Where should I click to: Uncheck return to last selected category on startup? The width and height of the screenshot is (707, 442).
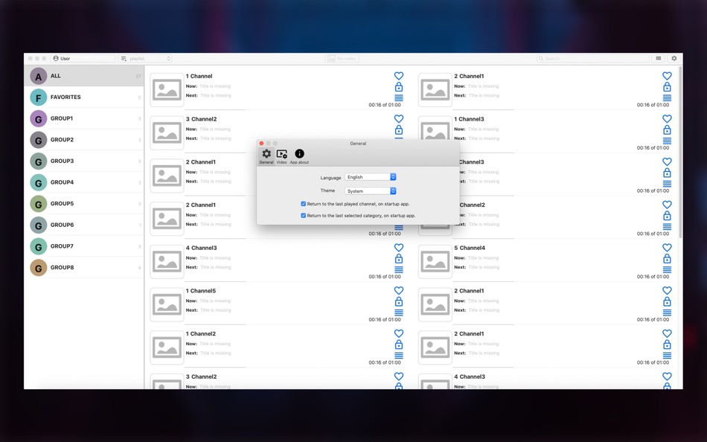[x=303, y=215]
